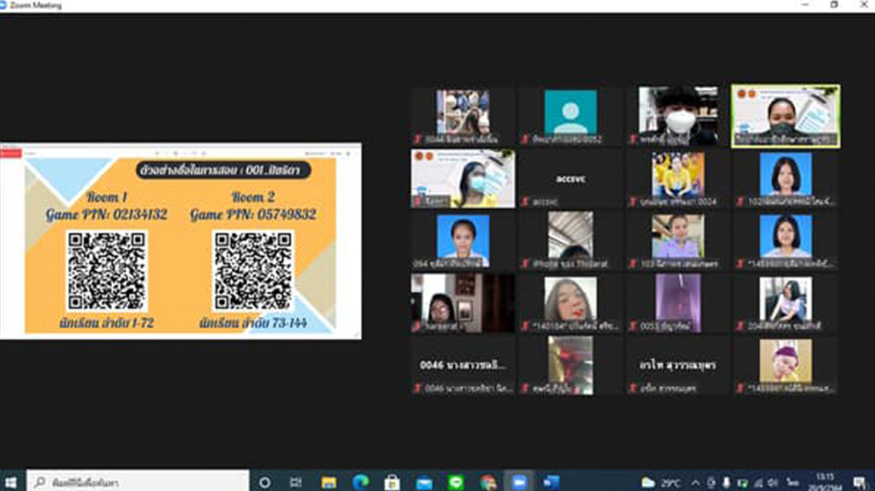Screen dimensions: 875x491
Task: Click the "Room 2" heading on shared slide
Action: point(253,197)
